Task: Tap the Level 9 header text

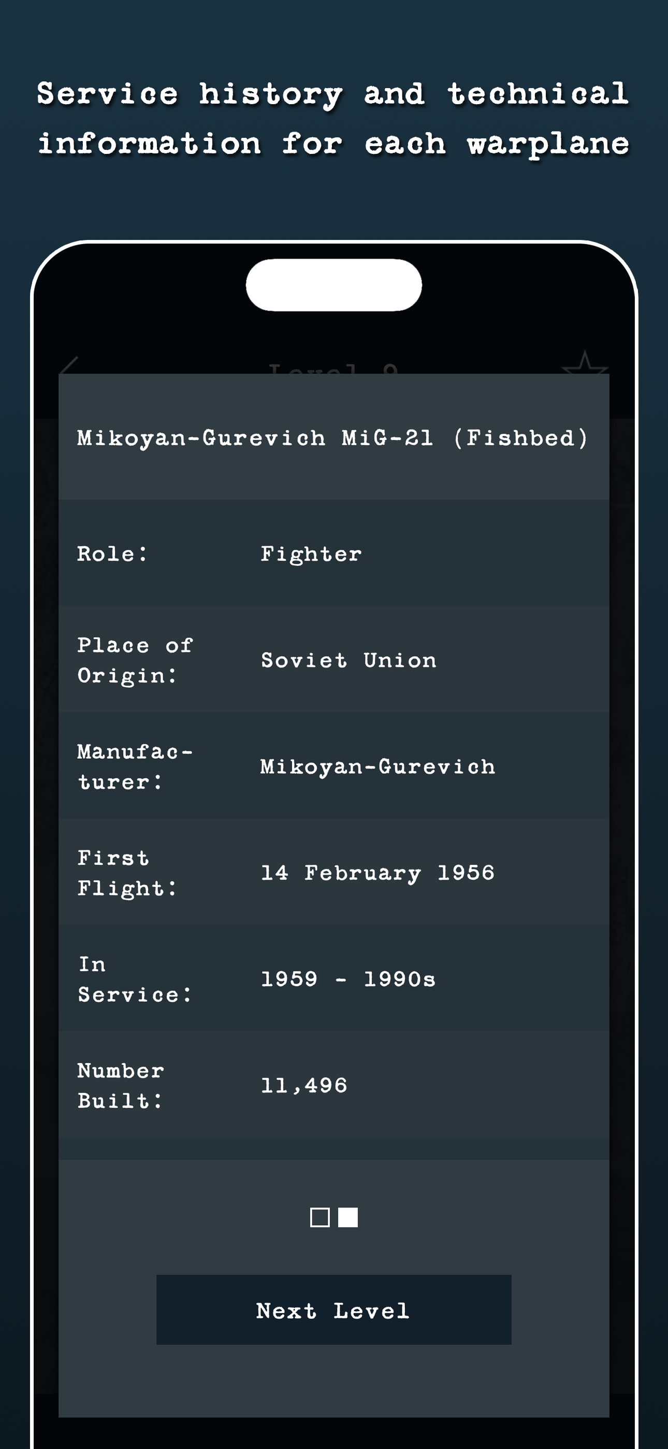Action: coord(334,368)
